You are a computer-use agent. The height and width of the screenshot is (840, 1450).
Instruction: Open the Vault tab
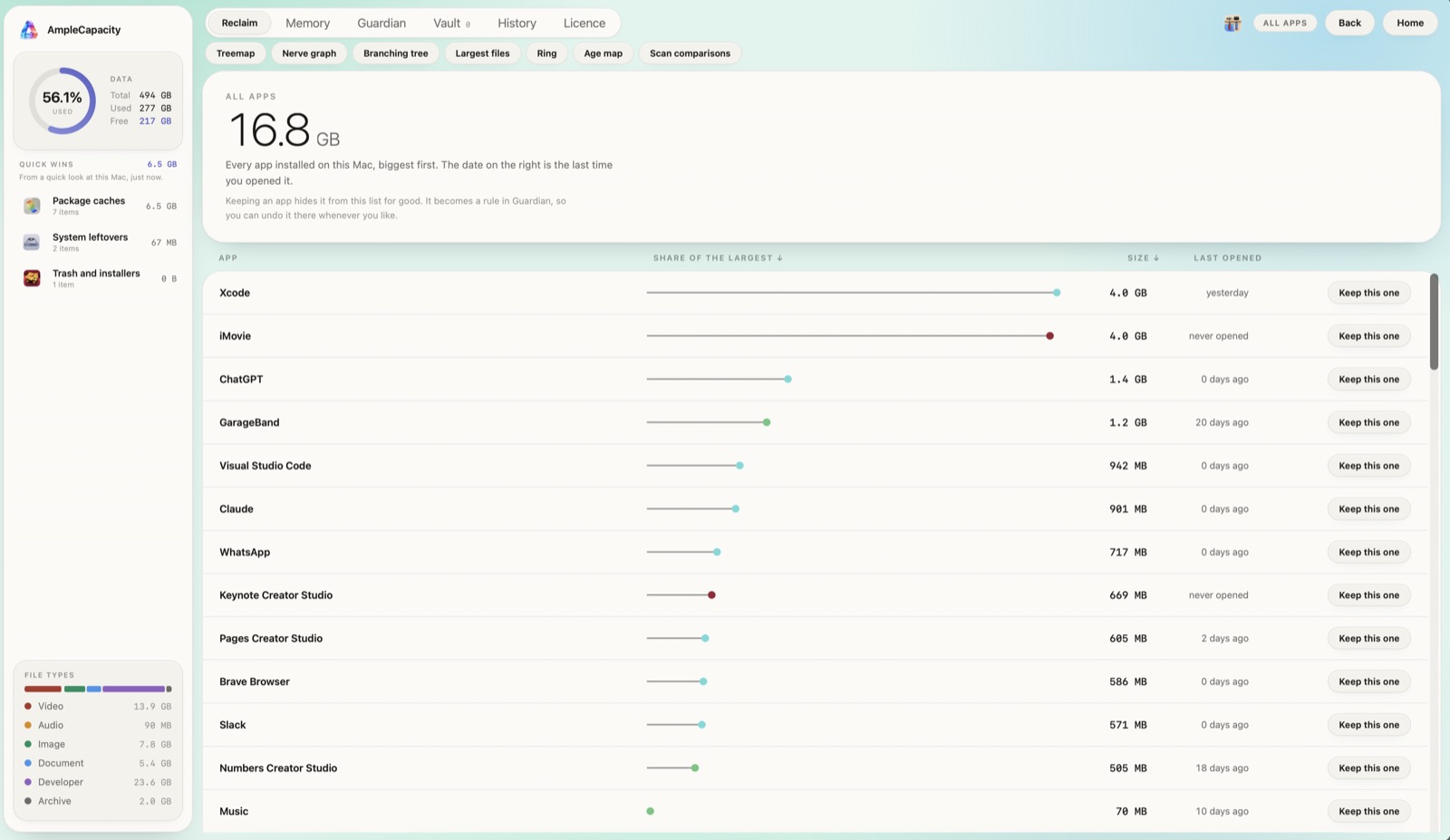[x=451, y=23]
